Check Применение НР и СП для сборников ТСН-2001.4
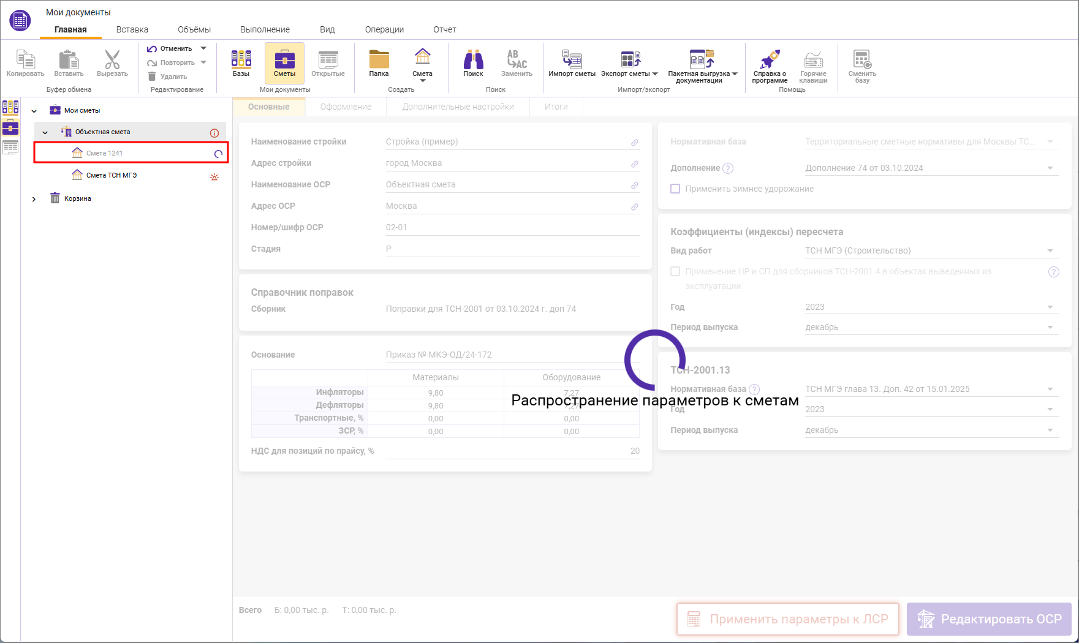Screen dimensions: 1079x643 (675, 271)
